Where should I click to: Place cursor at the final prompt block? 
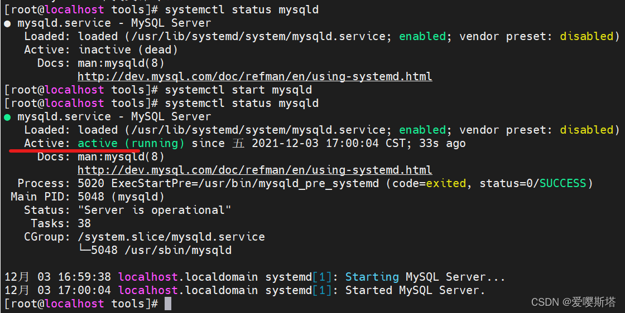(x=168, y=304)
